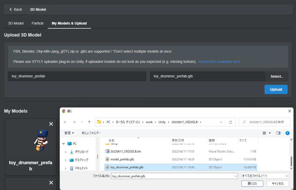
Task: Click the 3D Model breadcrumb header
Action: click(38, 9)
